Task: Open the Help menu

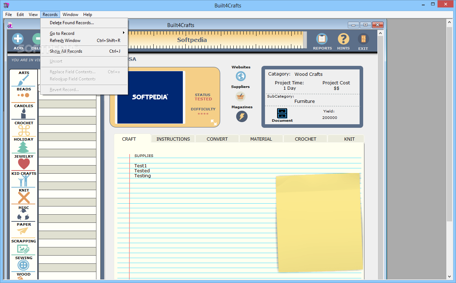Action: point(88,15)
